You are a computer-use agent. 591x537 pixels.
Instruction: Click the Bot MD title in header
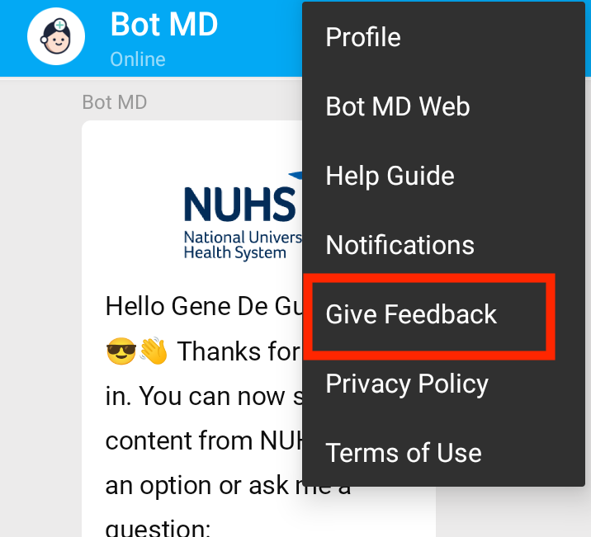coord(164,25)
